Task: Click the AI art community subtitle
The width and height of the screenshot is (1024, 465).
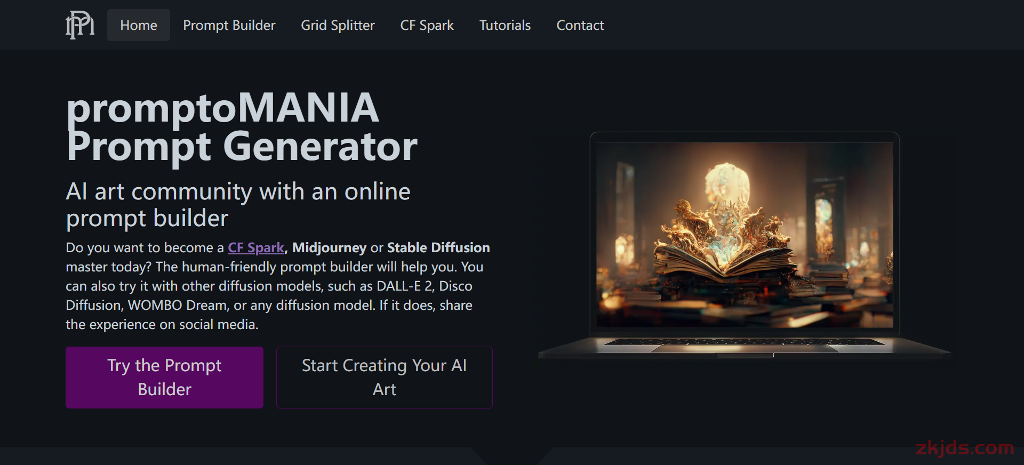Action: tap(238, 205)
